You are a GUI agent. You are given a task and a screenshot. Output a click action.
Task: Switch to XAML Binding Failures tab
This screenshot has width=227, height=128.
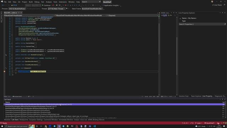click(x=96, y=120)
